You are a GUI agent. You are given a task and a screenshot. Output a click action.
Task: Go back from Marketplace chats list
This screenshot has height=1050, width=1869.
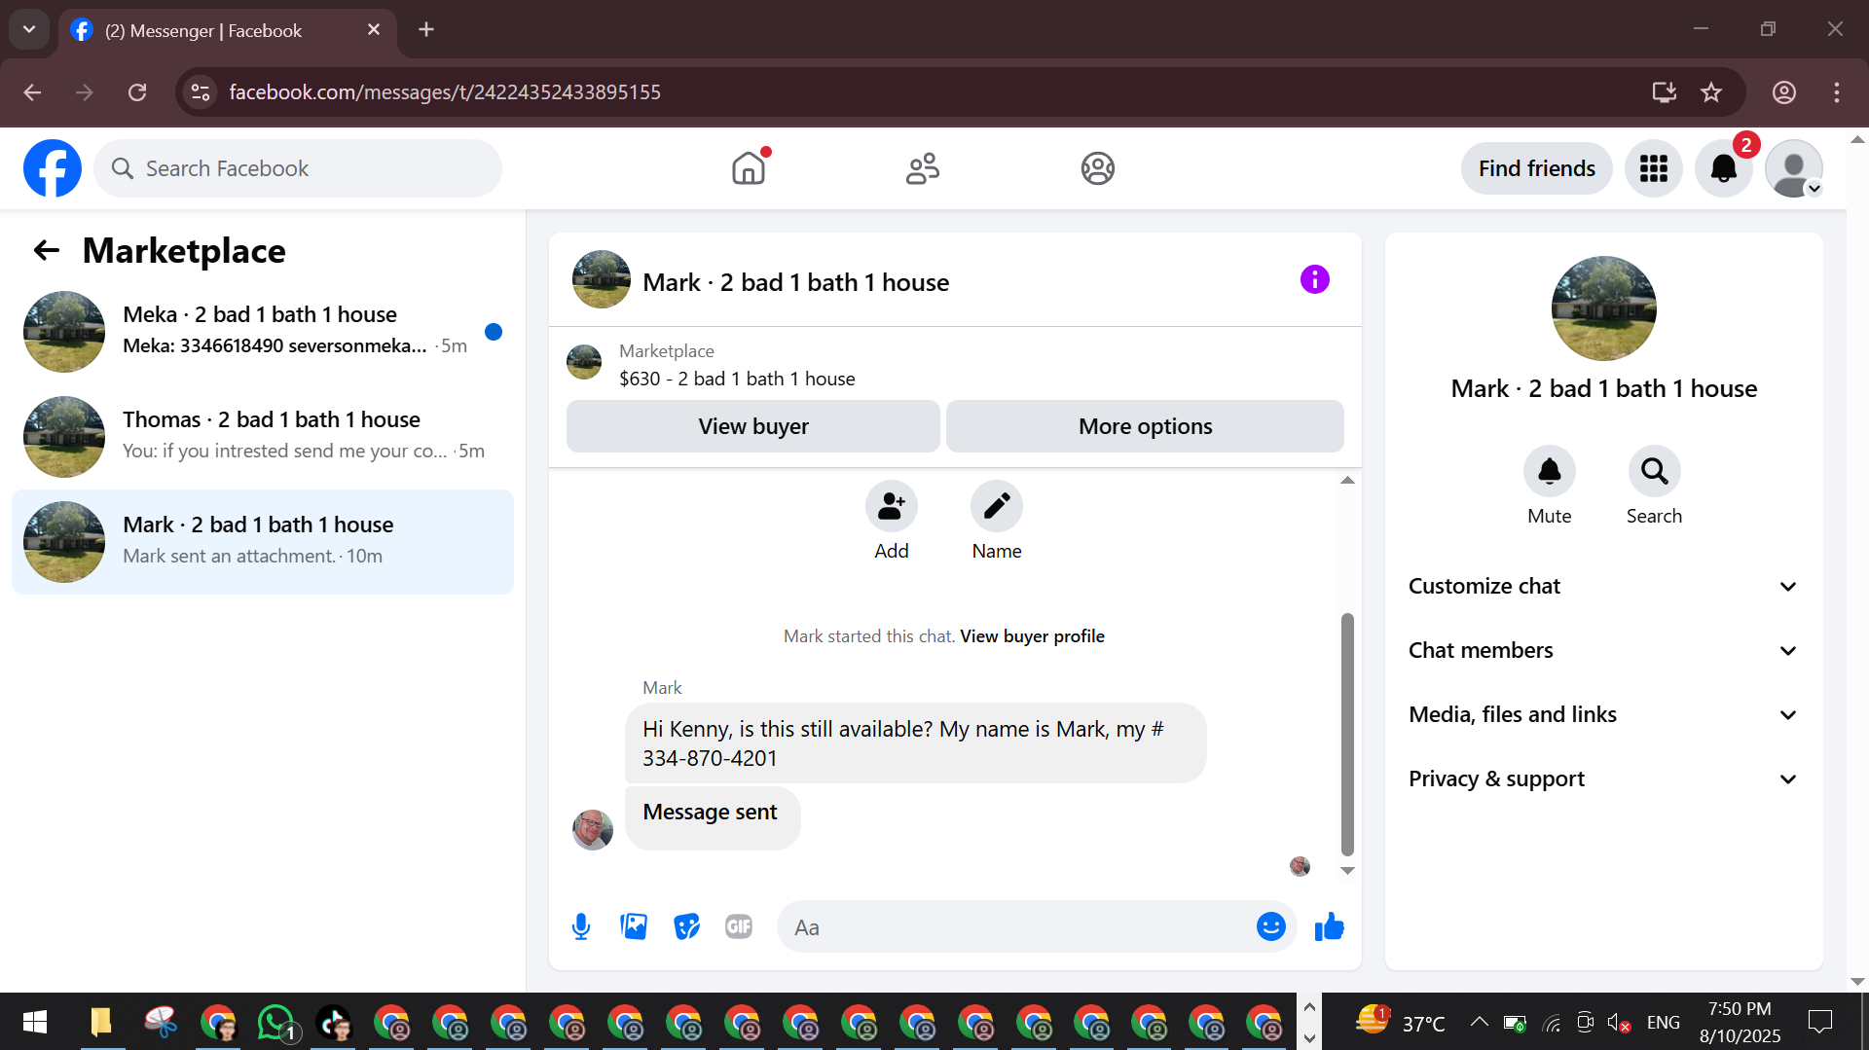click(x=47, y=251)
